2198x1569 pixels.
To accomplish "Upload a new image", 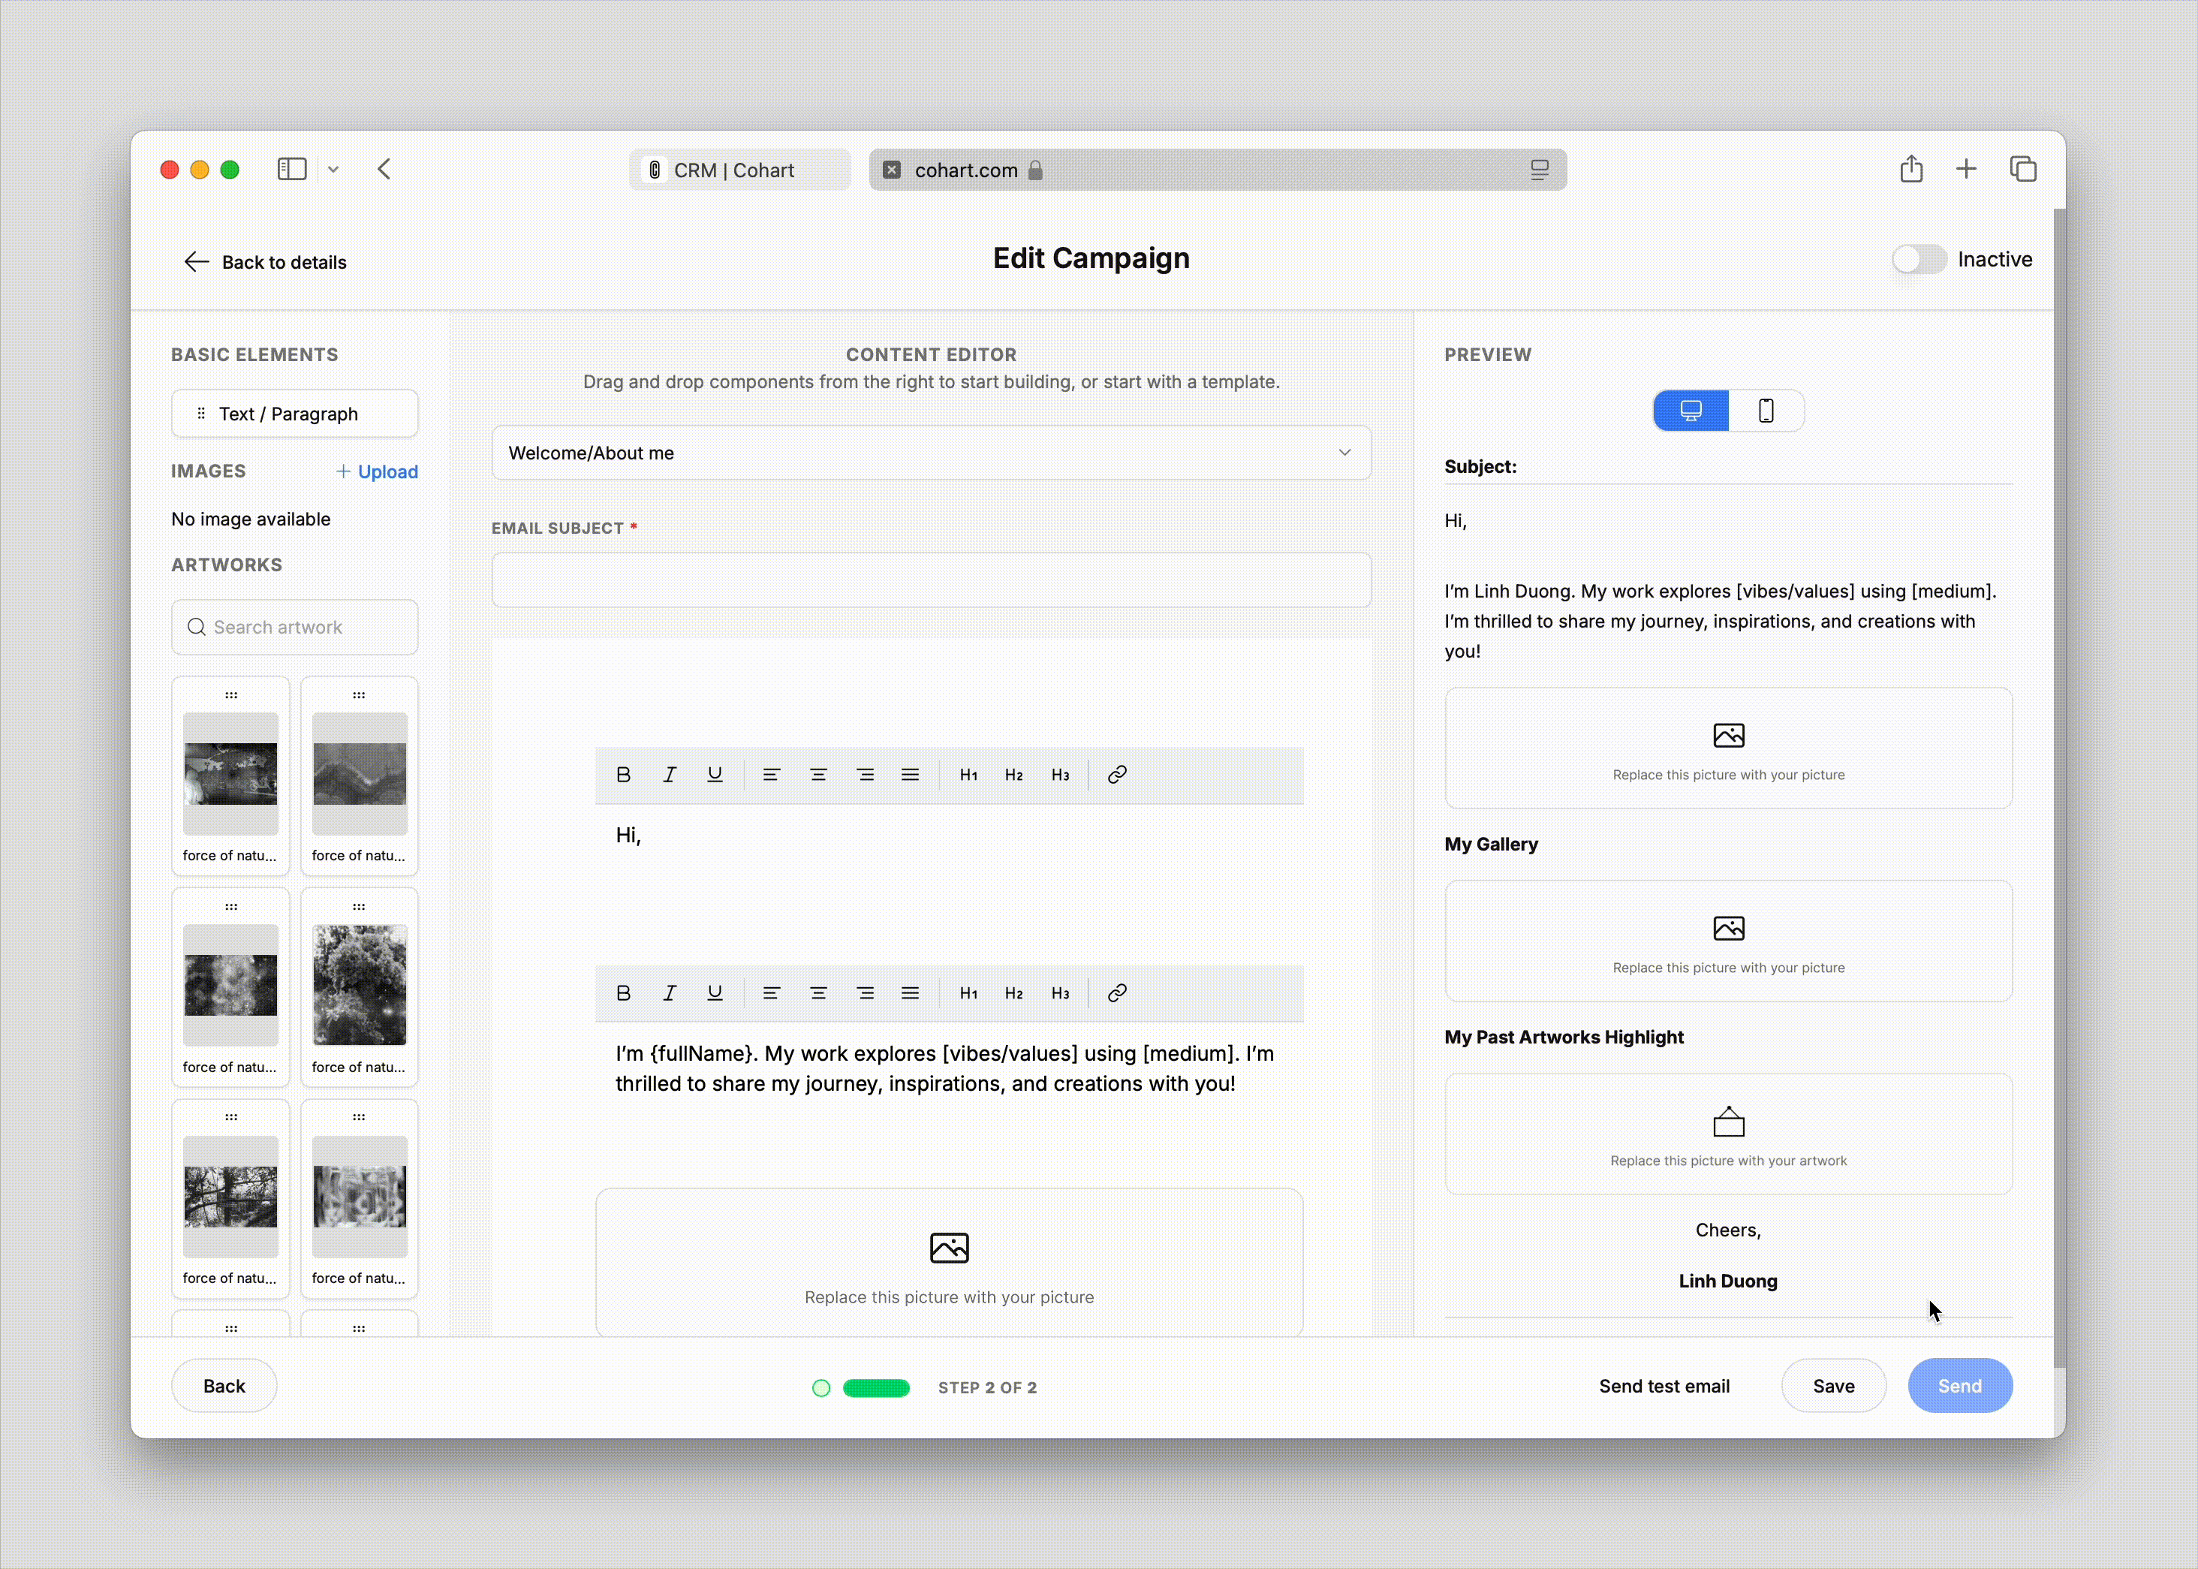I will click(x=377, y=471).
